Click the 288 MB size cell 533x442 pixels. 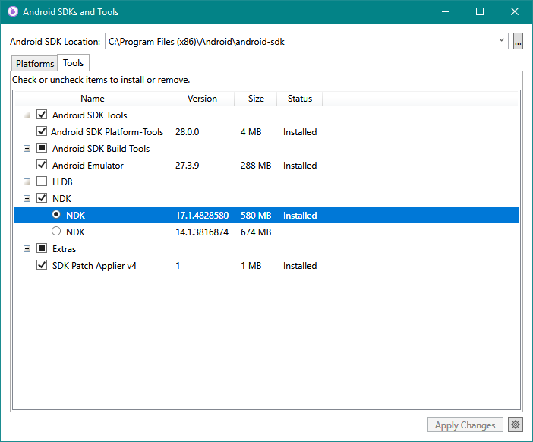[x=256, y=166]
